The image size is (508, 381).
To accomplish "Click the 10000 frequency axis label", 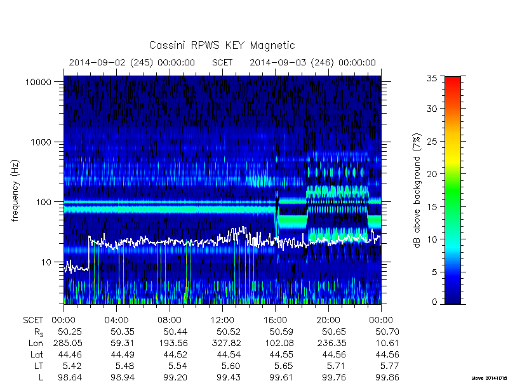I will click(38, 83).
